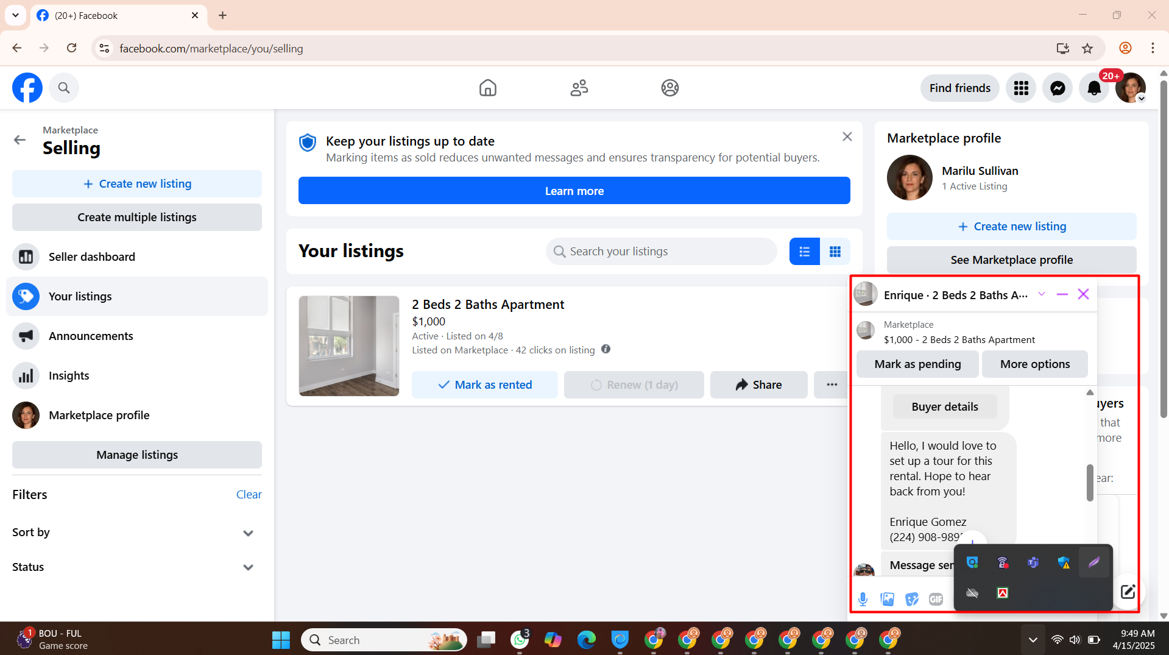Screen dimensions: 1169x655
Task: Open the Enrique chat settings chevron
Action: click(x=1041, y=294)
